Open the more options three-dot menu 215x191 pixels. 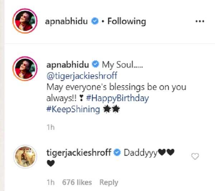pos(199,21)
